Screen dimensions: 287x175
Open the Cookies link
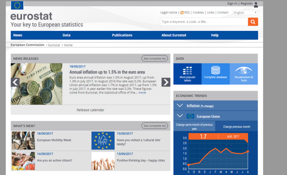click(x=198, y=12)
